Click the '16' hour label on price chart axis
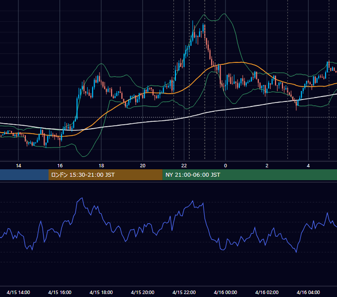The width and height of the screenshot is (337, 297). [60, 166]
